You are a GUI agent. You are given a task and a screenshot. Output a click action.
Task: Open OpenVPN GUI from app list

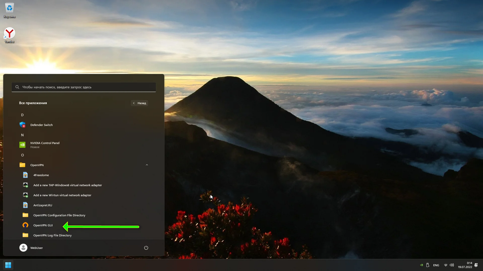coord(43,225)
